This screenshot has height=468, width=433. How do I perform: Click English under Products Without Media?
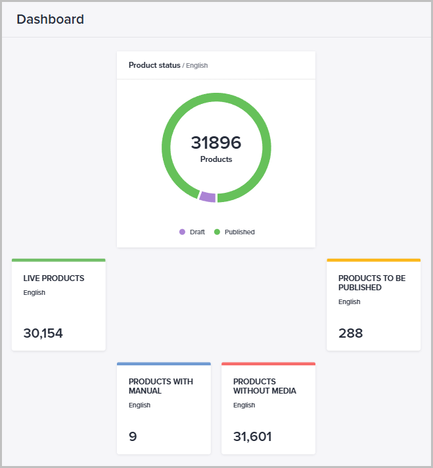[x=244, y=405]
